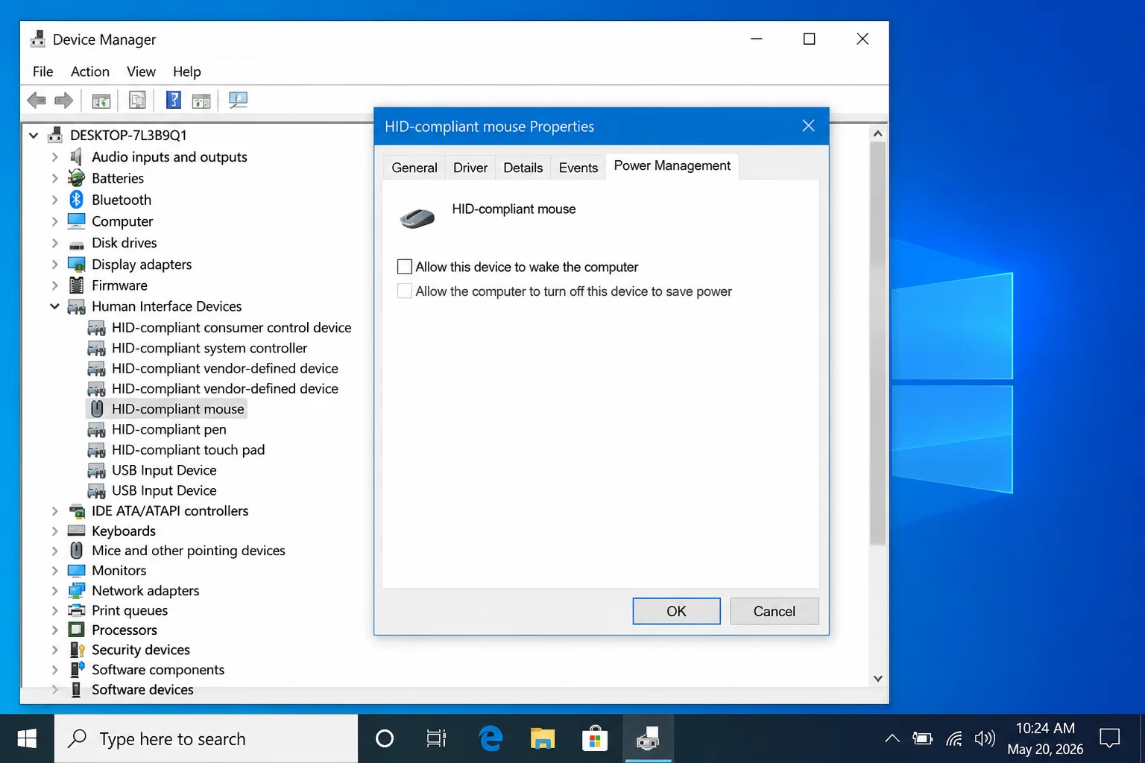Viewport: 1145px width, 763px height.
Task: Click the Task View taskbar icon
Action: [x=436, y=738]
